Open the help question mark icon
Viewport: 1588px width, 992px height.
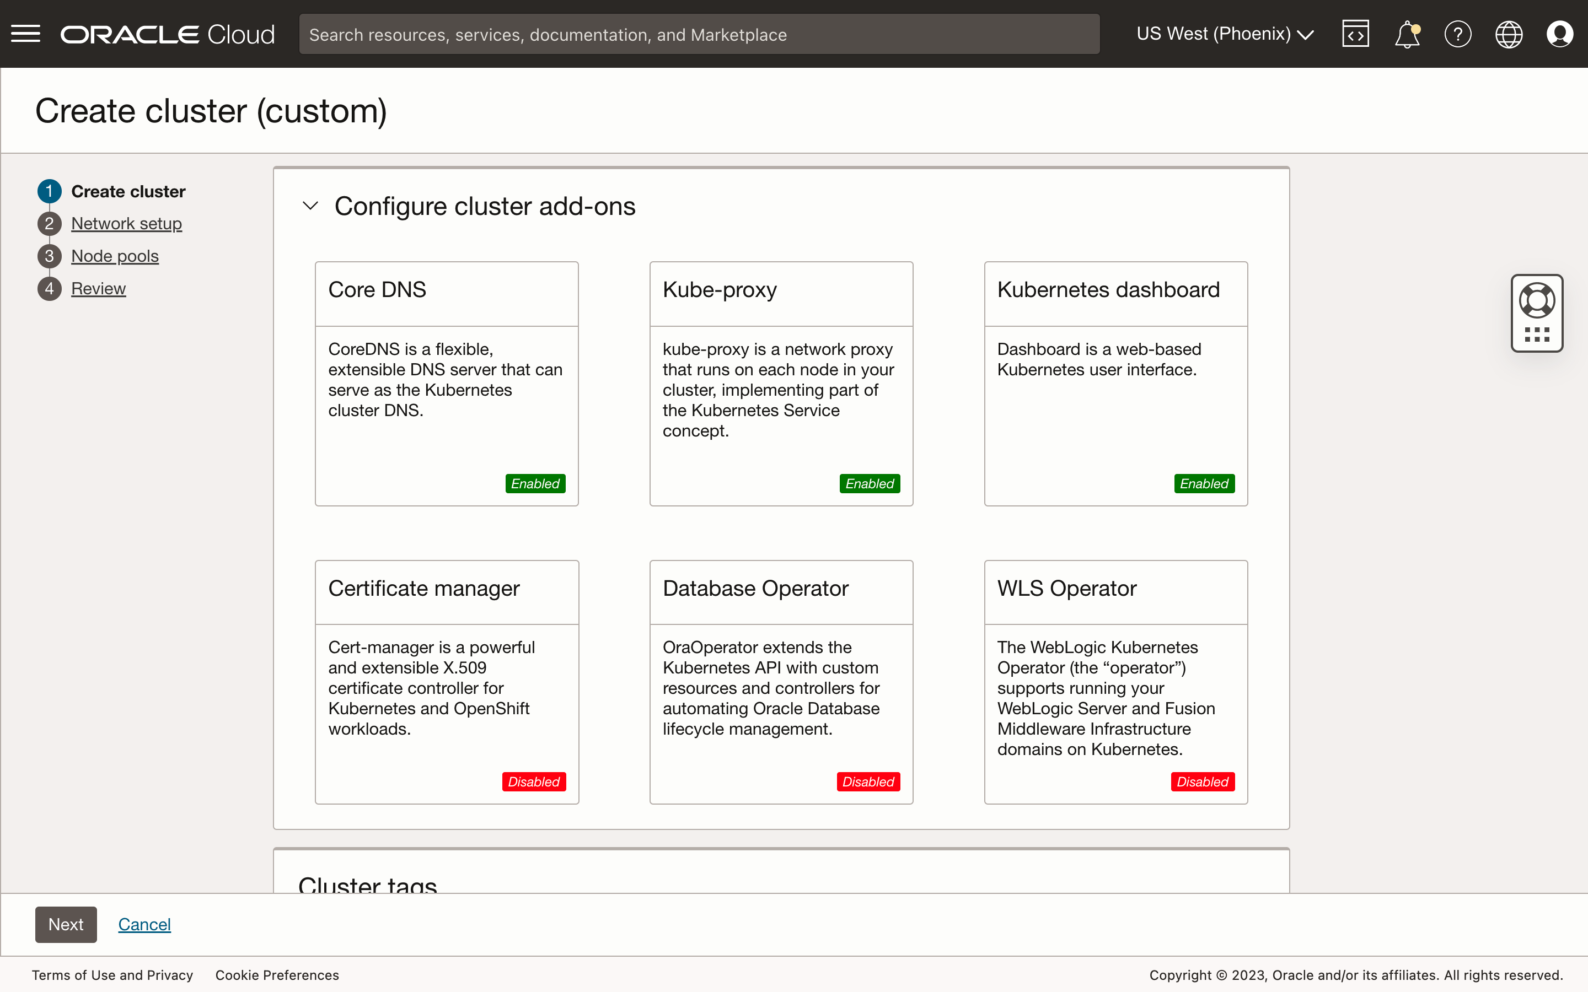[x=1457, y=34]
